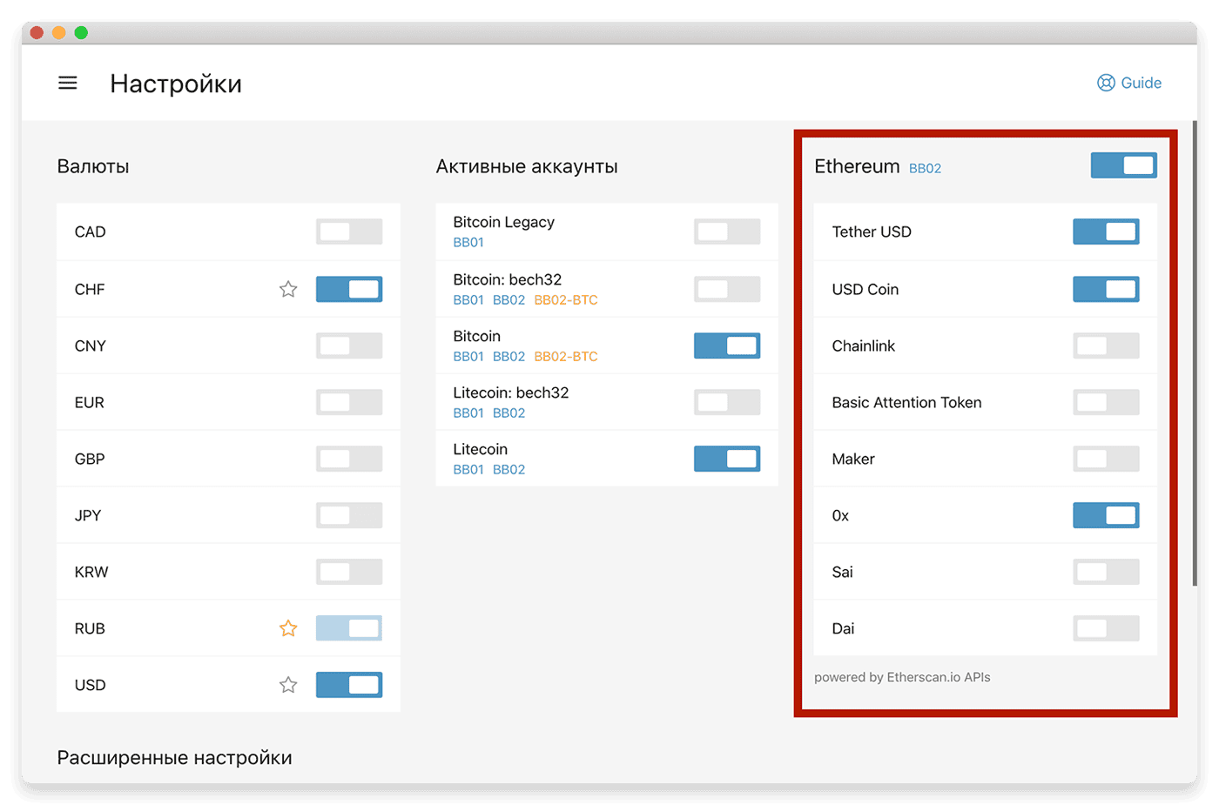The image size is (1219, 805).
Task: Enable the KRW currency toggle
Action: [x=349, y=572]
